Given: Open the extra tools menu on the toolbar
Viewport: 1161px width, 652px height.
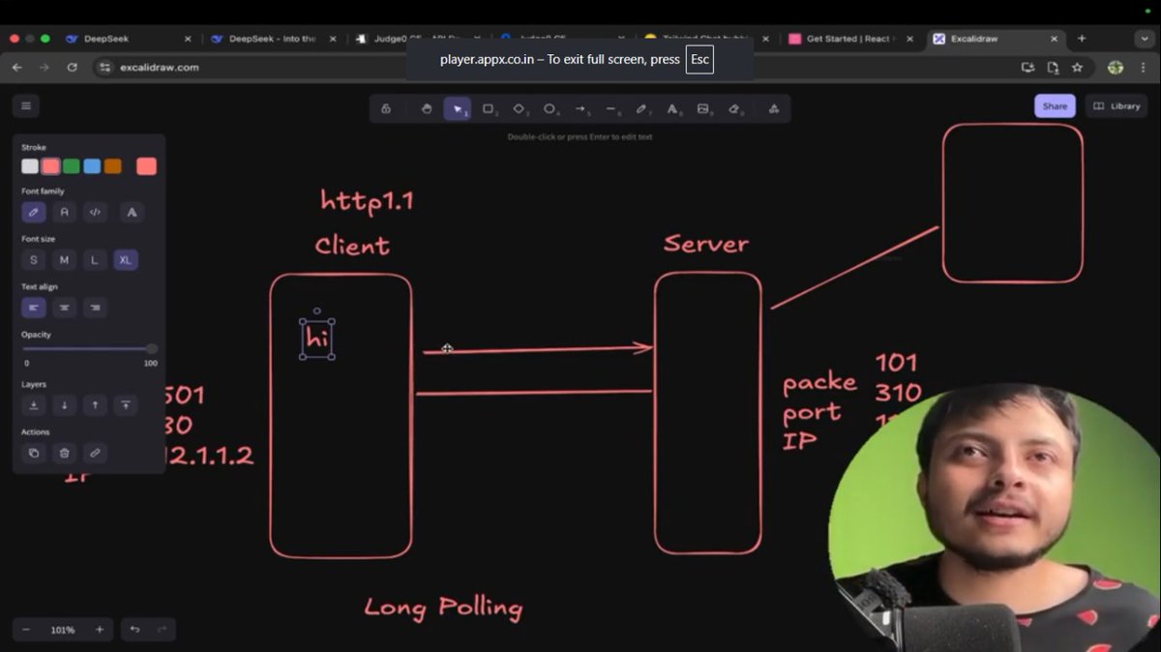Looking at the screenshot, I should point(773,108).
